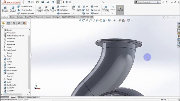Select Material not specified item
The height and width of the screenshot is (101, 180).
click(15, 36)
